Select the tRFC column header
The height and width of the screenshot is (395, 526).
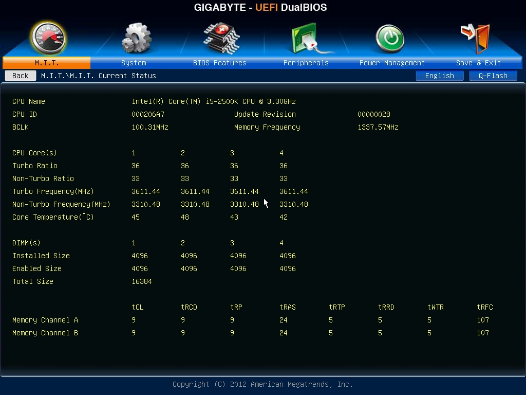pyautogui.click(x=485, y=307)
